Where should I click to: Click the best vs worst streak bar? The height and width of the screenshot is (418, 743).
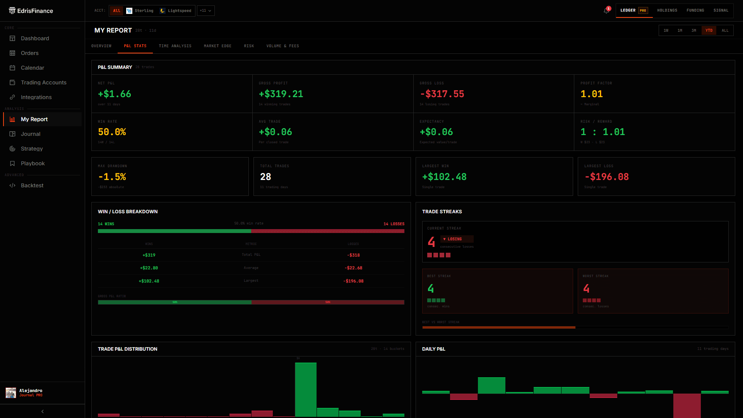tap(575, 327)
